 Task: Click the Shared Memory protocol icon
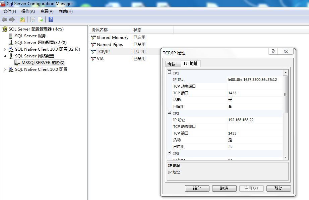tap(94, 38)
